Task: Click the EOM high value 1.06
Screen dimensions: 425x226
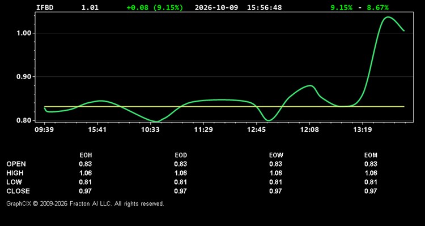Action: click(x=371, y=173)
